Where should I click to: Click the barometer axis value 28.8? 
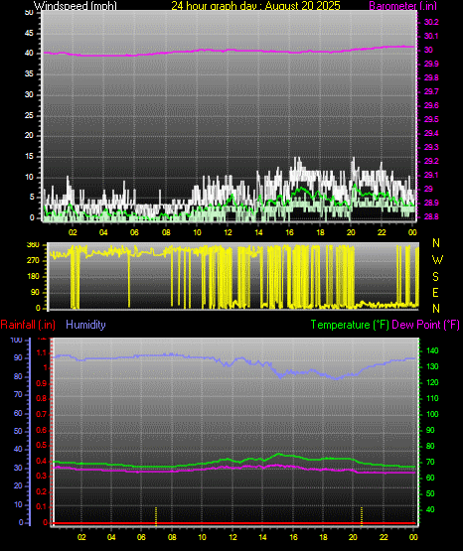(431, 216)
